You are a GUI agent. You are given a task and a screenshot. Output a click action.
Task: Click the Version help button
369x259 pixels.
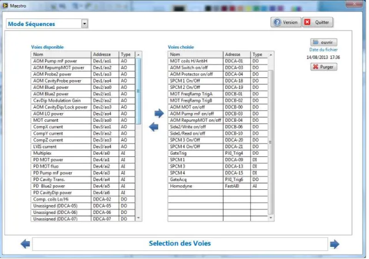286,22
